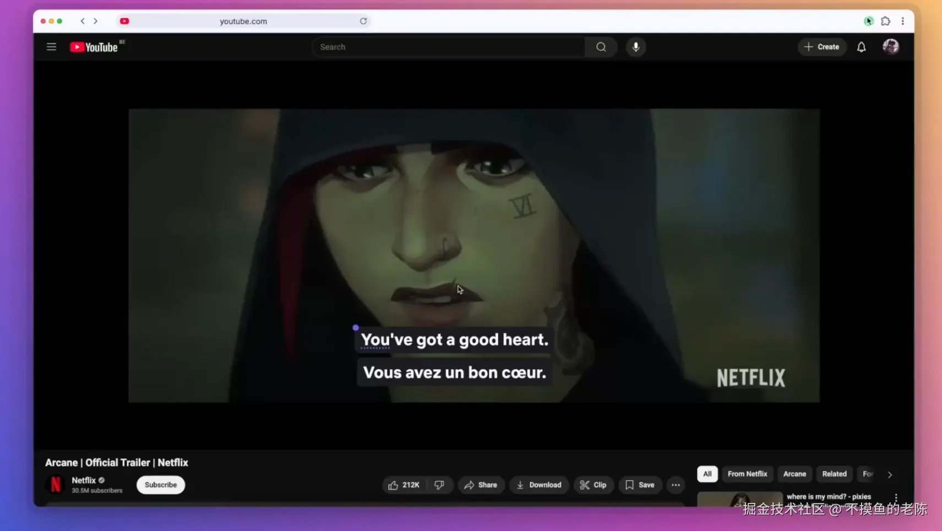Click the video player showing Arcane

[474, 255]
